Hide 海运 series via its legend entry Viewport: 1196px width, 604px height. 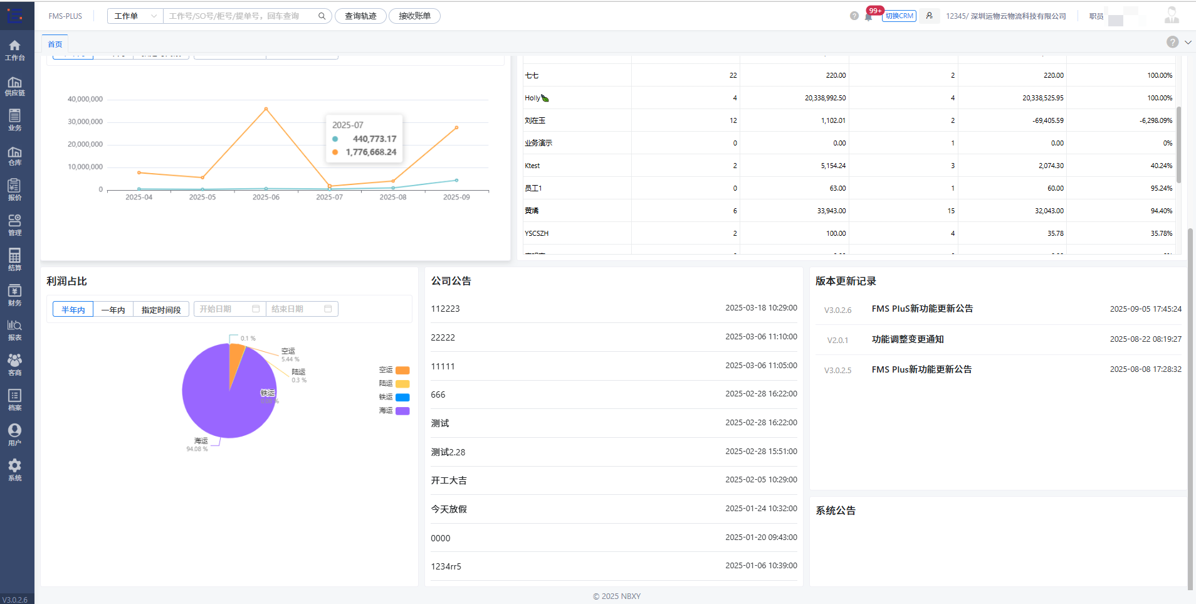[x=393, y=410]
